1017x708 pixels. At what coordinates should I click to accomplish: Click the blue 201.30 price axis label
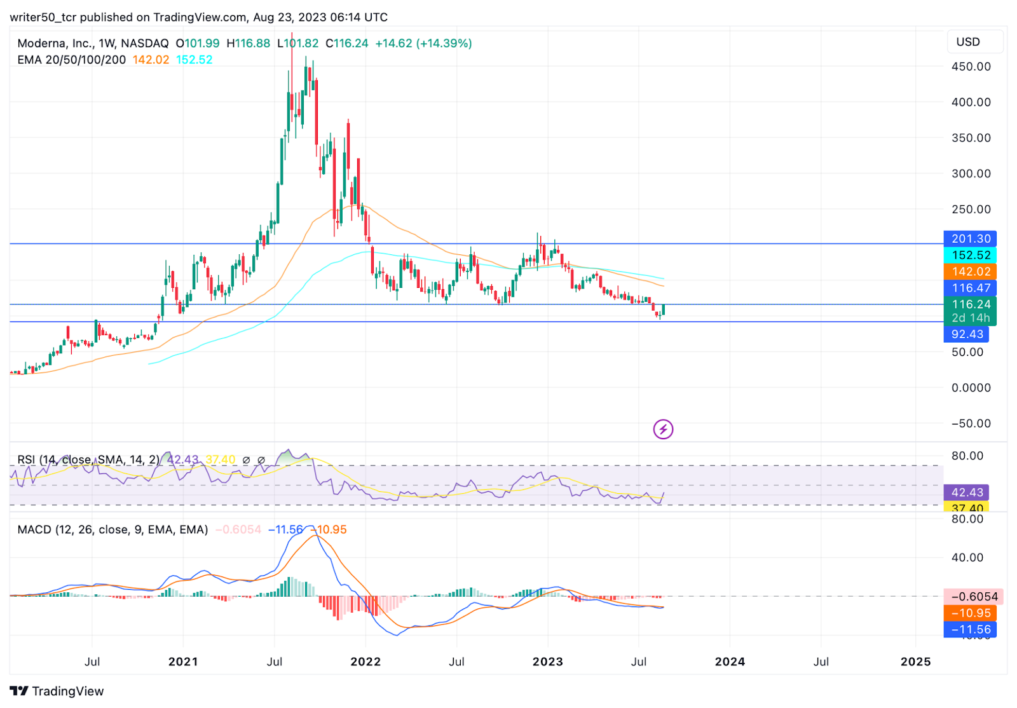(970, 239)
